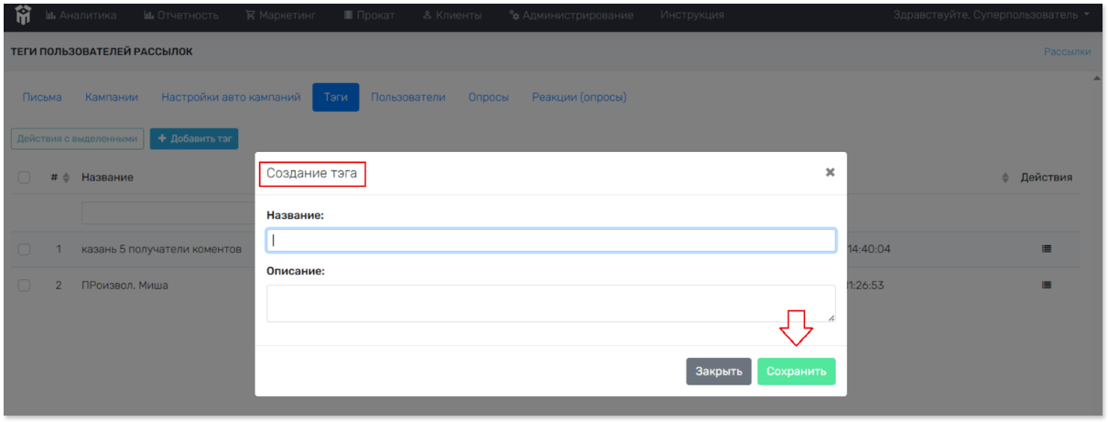
Task: Select checkbox for ПРоизвол. Миша row
Action: click(x=25, y=286)
